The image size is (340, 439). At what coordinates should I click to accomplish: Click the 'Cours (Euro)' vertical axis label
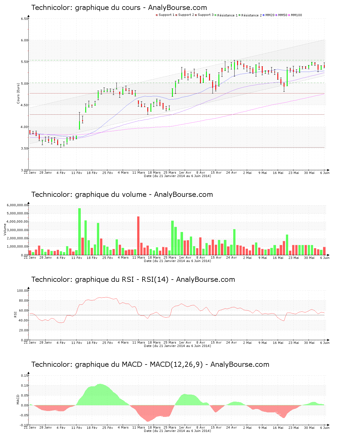(x=18, y=93)
